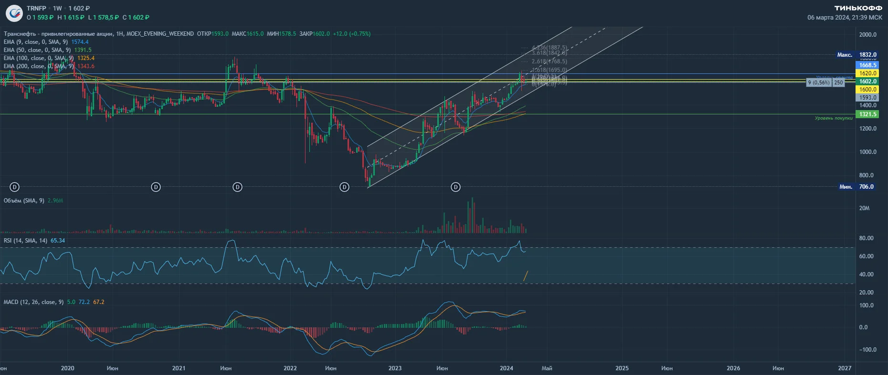
Task: Click the 06 марта 2024, 21:39 МСК timestamp
Action: pos(845,18)
